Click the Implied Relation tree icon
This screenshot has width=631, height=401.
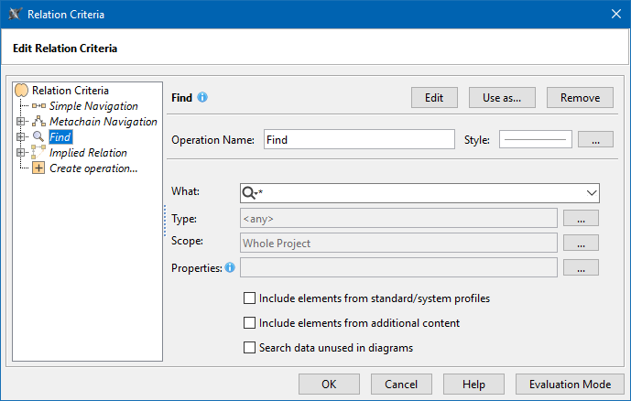(38, 153)
